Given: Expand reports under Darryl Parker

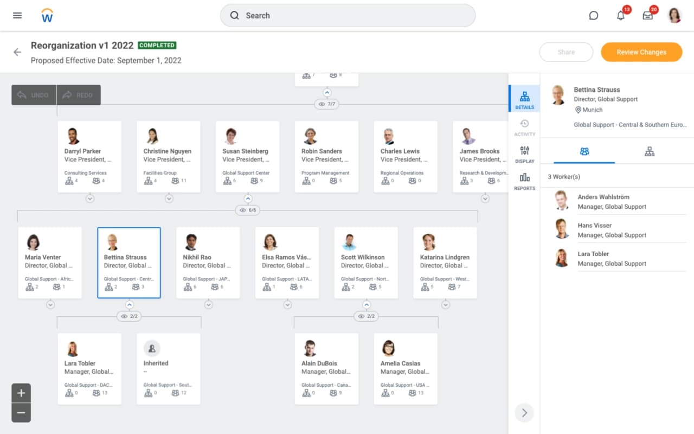Looking at the screenshot, I should click(90, 199).
